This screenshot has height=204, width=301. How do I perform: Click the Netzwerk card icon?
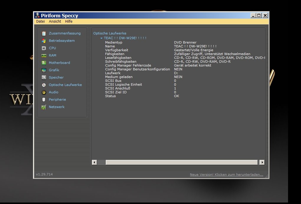pyautogui.click(x=44, y=107)
